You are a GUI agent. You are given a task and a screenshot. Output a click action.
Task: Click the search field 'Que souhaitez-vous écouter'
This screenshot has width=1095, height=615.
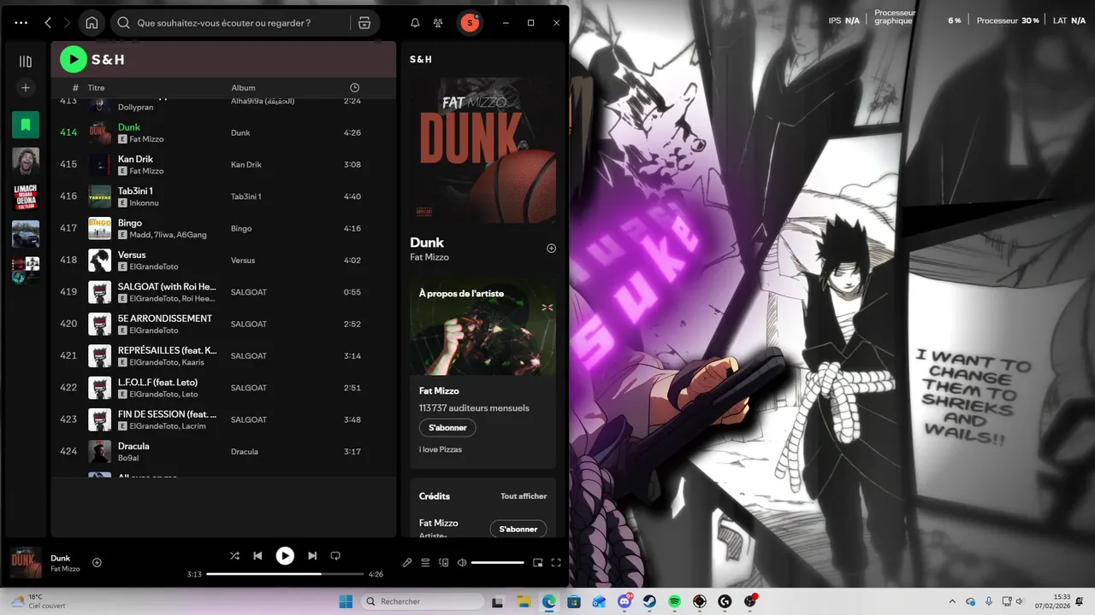(231, 23)
